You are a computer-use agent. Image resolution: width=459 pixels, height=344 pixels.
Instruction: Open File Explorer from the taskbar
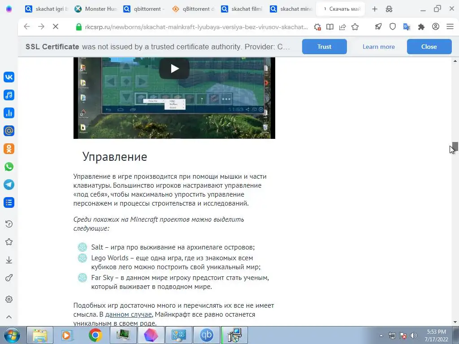[x=40, y=335]
